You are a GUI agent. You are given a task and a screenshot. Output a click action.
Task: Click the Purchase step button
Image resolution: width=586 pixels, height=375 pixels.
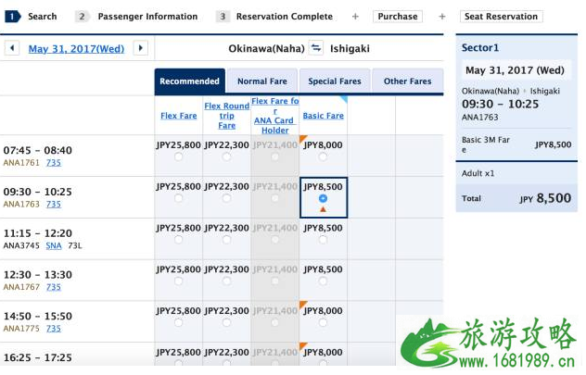coord(398,17)
